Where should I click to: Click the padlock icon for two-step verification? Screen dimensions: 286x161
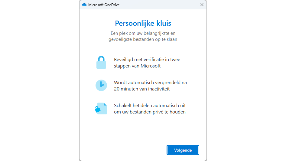coord(101,62)
